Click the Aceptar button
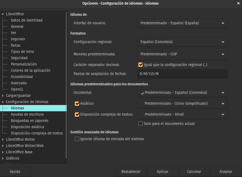 226,172
